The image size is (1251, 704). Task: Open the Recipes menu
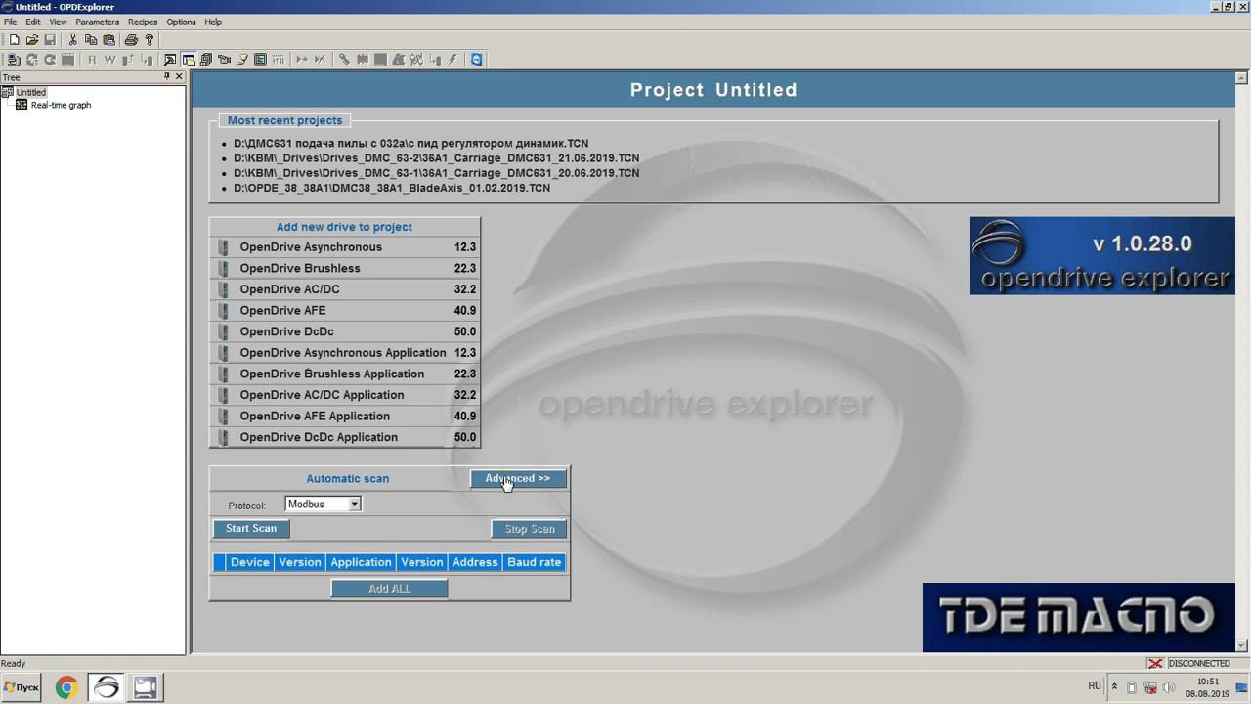click(x=142, y=22)
